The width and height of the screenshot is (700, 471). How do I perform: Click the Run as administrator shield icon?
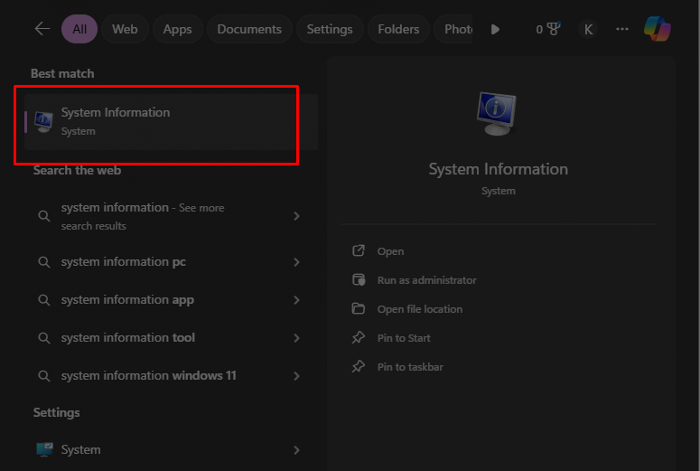pyautogui.click(x=359, y=280)
